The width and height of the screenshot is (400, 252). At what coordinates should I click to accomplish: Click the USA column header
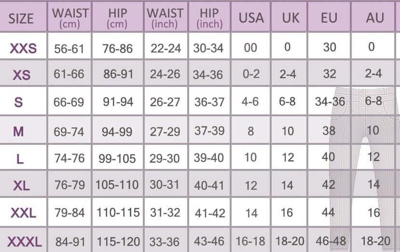coord(251,18)
